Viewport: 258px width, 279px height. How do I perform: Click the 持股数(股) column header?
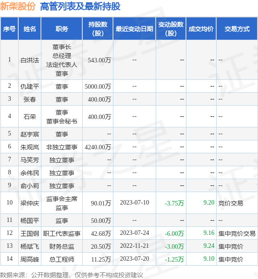[x=98, y=29]
